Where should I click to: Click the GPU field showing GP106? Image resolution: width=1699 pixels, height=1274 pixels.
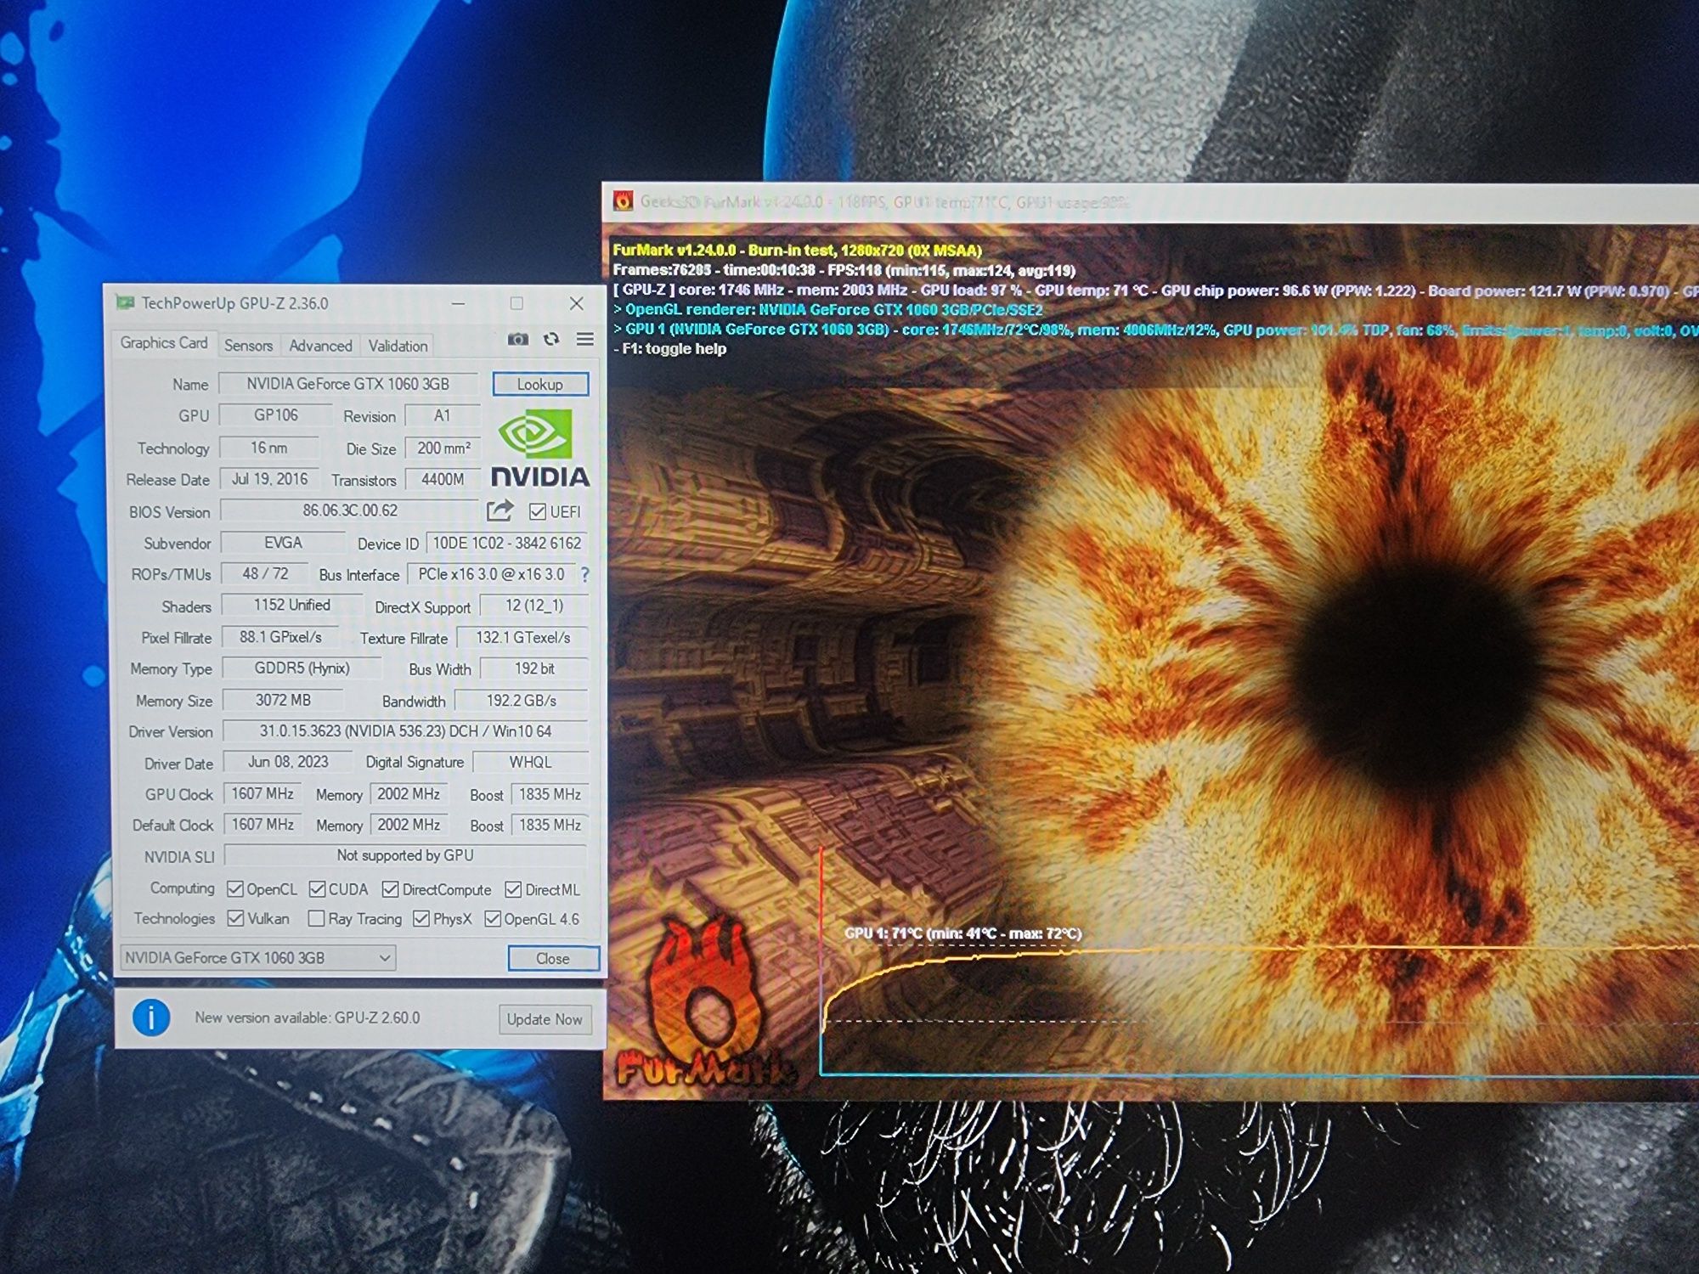click(275, 415)
